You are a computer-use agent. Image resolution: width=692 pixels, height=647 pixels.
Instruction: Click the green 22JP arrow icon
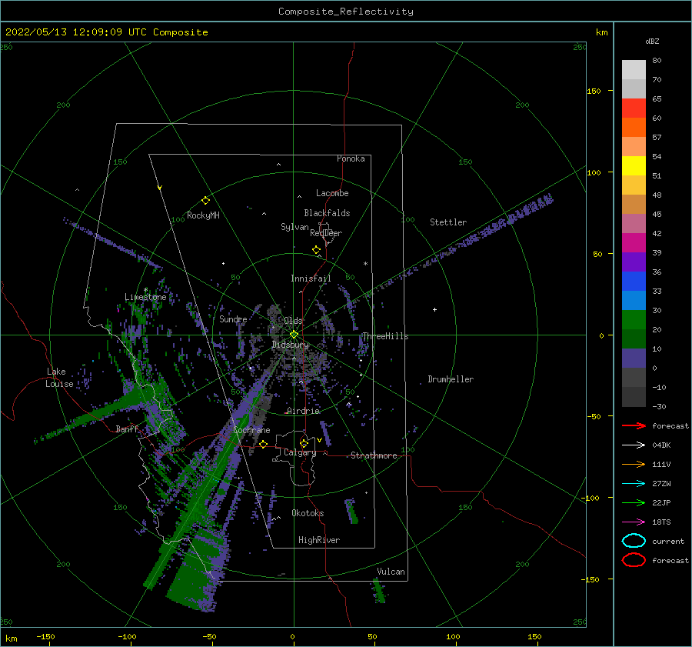pos(634,502)
